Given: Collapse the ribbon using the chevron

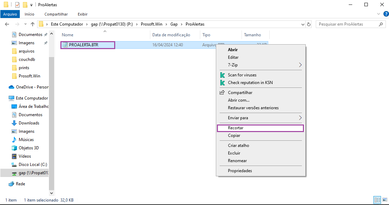Looking at the screenshot, I should point(379,14).
